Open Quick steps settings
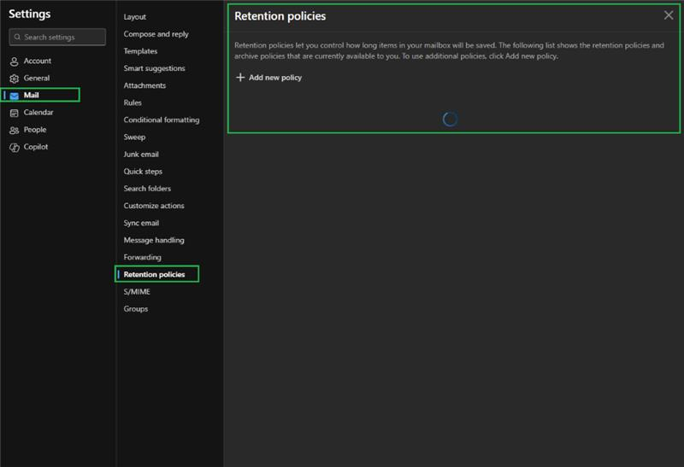This screenshot has height=467, width=684. pyautogui.click(x=143, y=172)
